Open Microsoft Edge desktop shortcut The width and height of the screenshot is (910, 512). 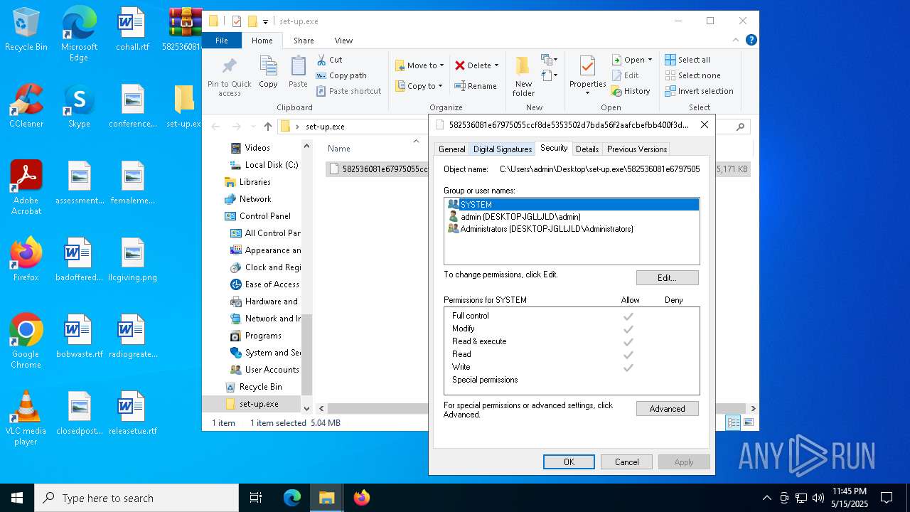[x=79, y=34]
